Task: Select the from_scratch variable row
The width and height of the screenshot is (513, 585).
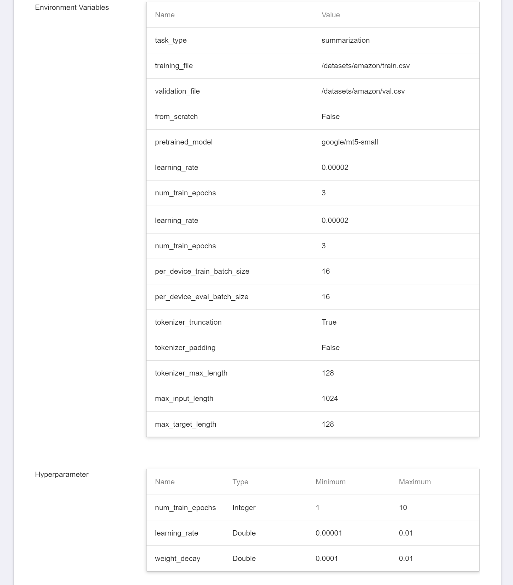Action: [x=313, y=117]
